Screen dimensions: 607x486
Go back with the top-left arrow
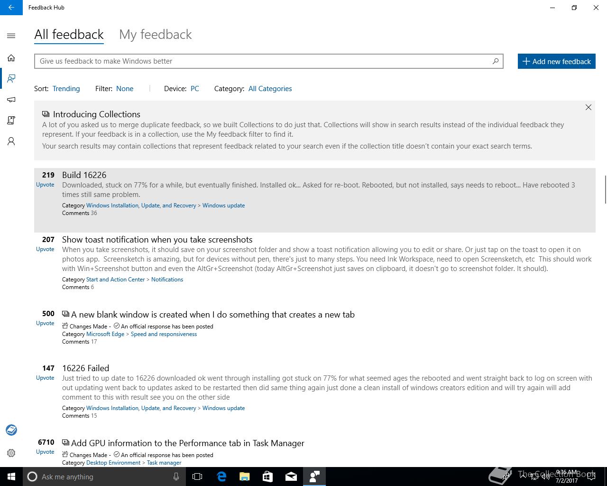tap(11, 8)
